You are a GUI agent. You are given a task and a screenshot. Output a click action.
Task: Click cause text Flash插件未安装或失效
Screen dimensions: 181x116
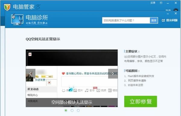[141, 76]
